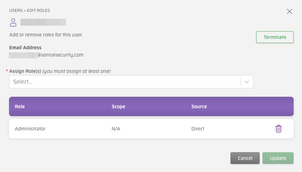The width and height of the screenshot is (302, 172).
Task: Select the Administrator role row name
Action: [x=30, y=129]
